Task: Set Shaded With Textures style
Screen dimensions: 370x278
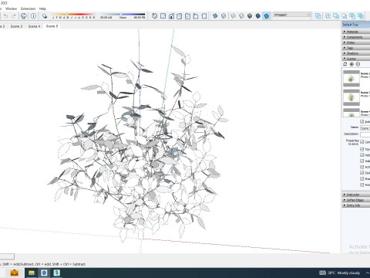Action: point(258,16)
